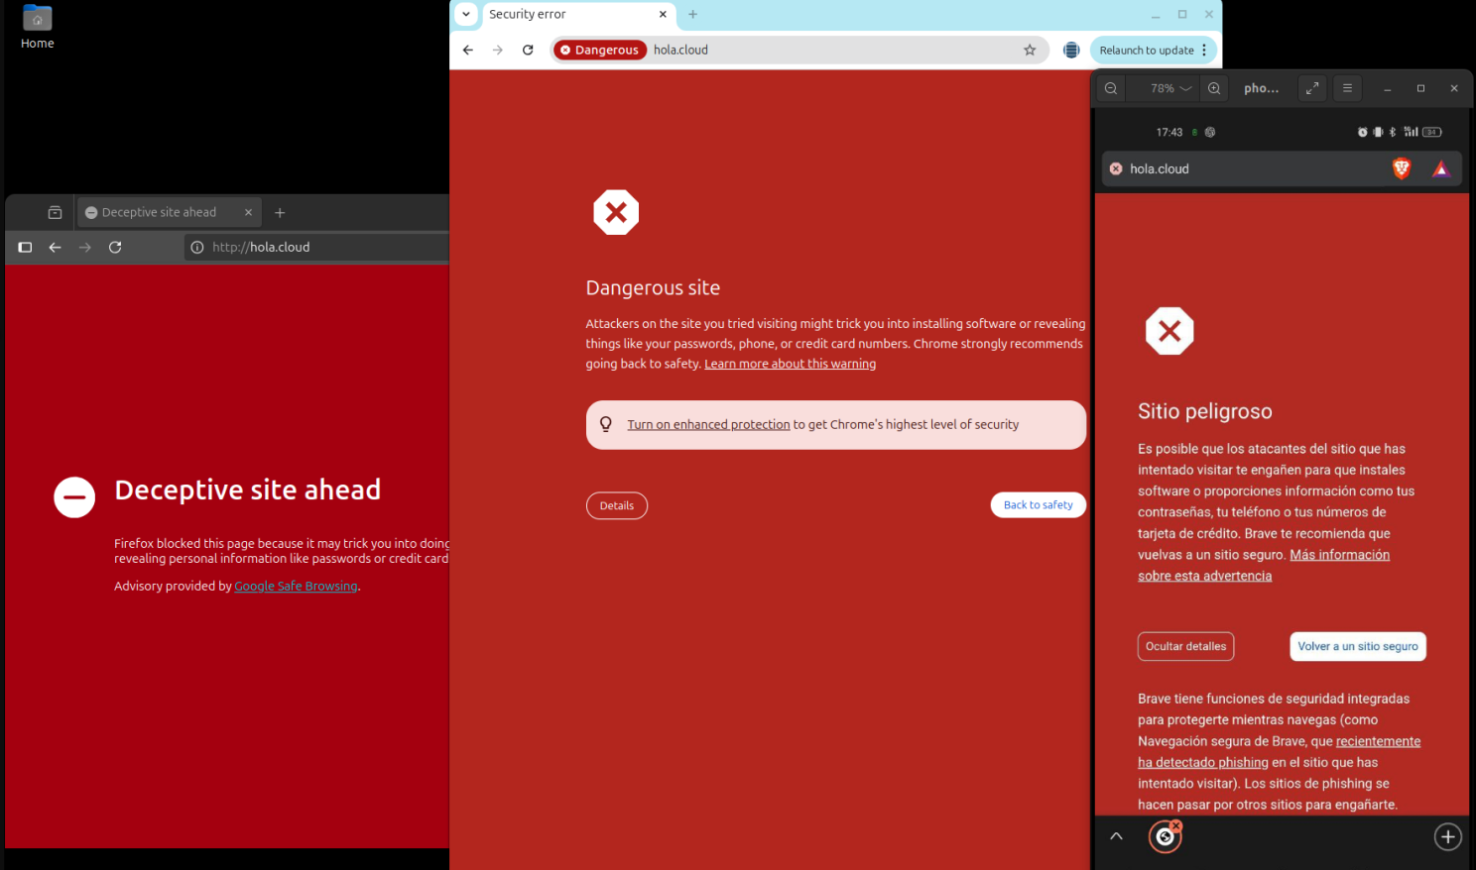Click Chrome's dangerous site X icon

coord(616,212)
